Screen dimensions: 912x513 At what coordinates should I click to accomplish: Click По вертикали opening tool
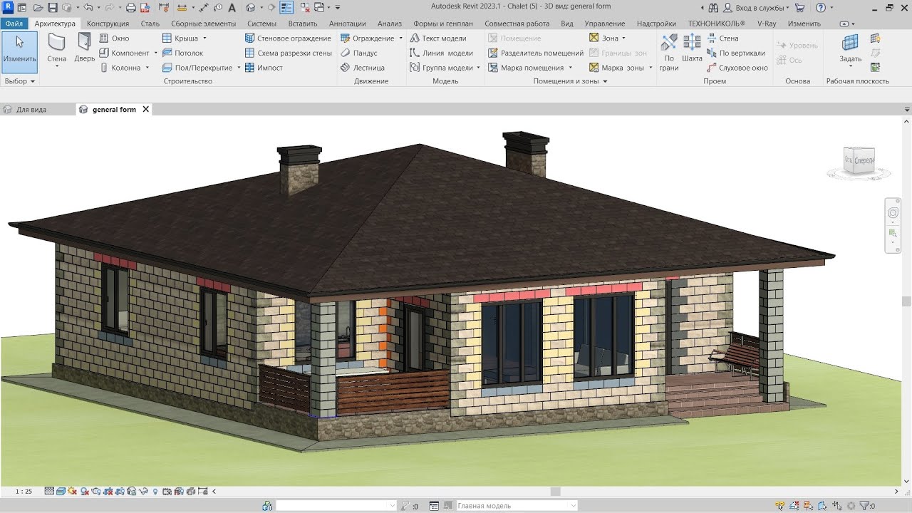[736, 53]
